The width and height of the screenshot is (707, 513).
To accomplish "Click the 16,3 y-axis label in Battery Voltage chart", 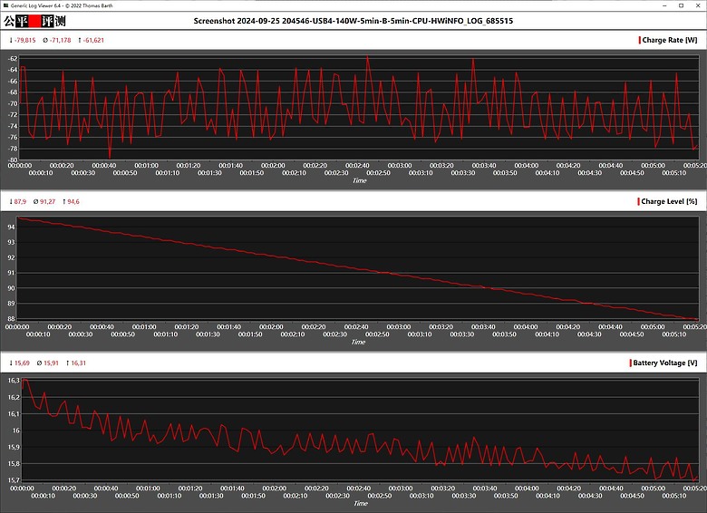I will tap(14, 381).
